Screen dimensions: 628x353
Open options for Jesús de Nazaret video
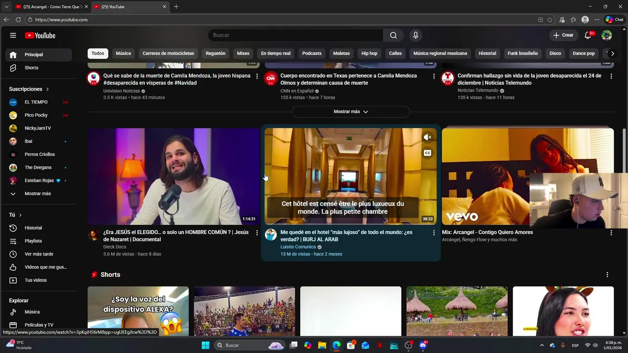click(x=257, y=233)
